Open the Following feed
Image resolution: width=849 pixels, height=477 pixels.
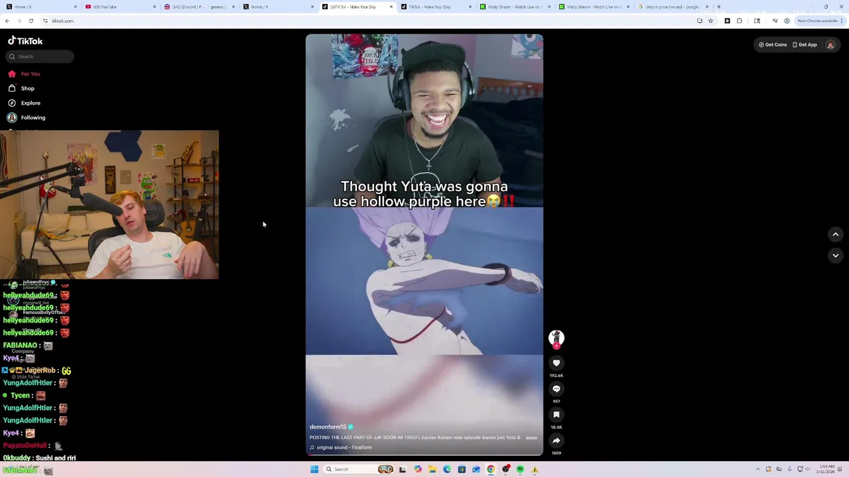tap(27, 117)
